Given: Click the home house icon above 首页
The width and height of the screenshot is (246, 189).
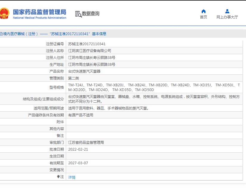Looking at the screenshot, I should click(203, 11).
